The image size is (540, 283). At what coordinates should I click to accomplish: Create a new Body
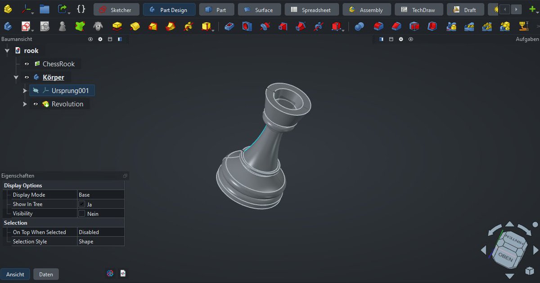[7, 26]
